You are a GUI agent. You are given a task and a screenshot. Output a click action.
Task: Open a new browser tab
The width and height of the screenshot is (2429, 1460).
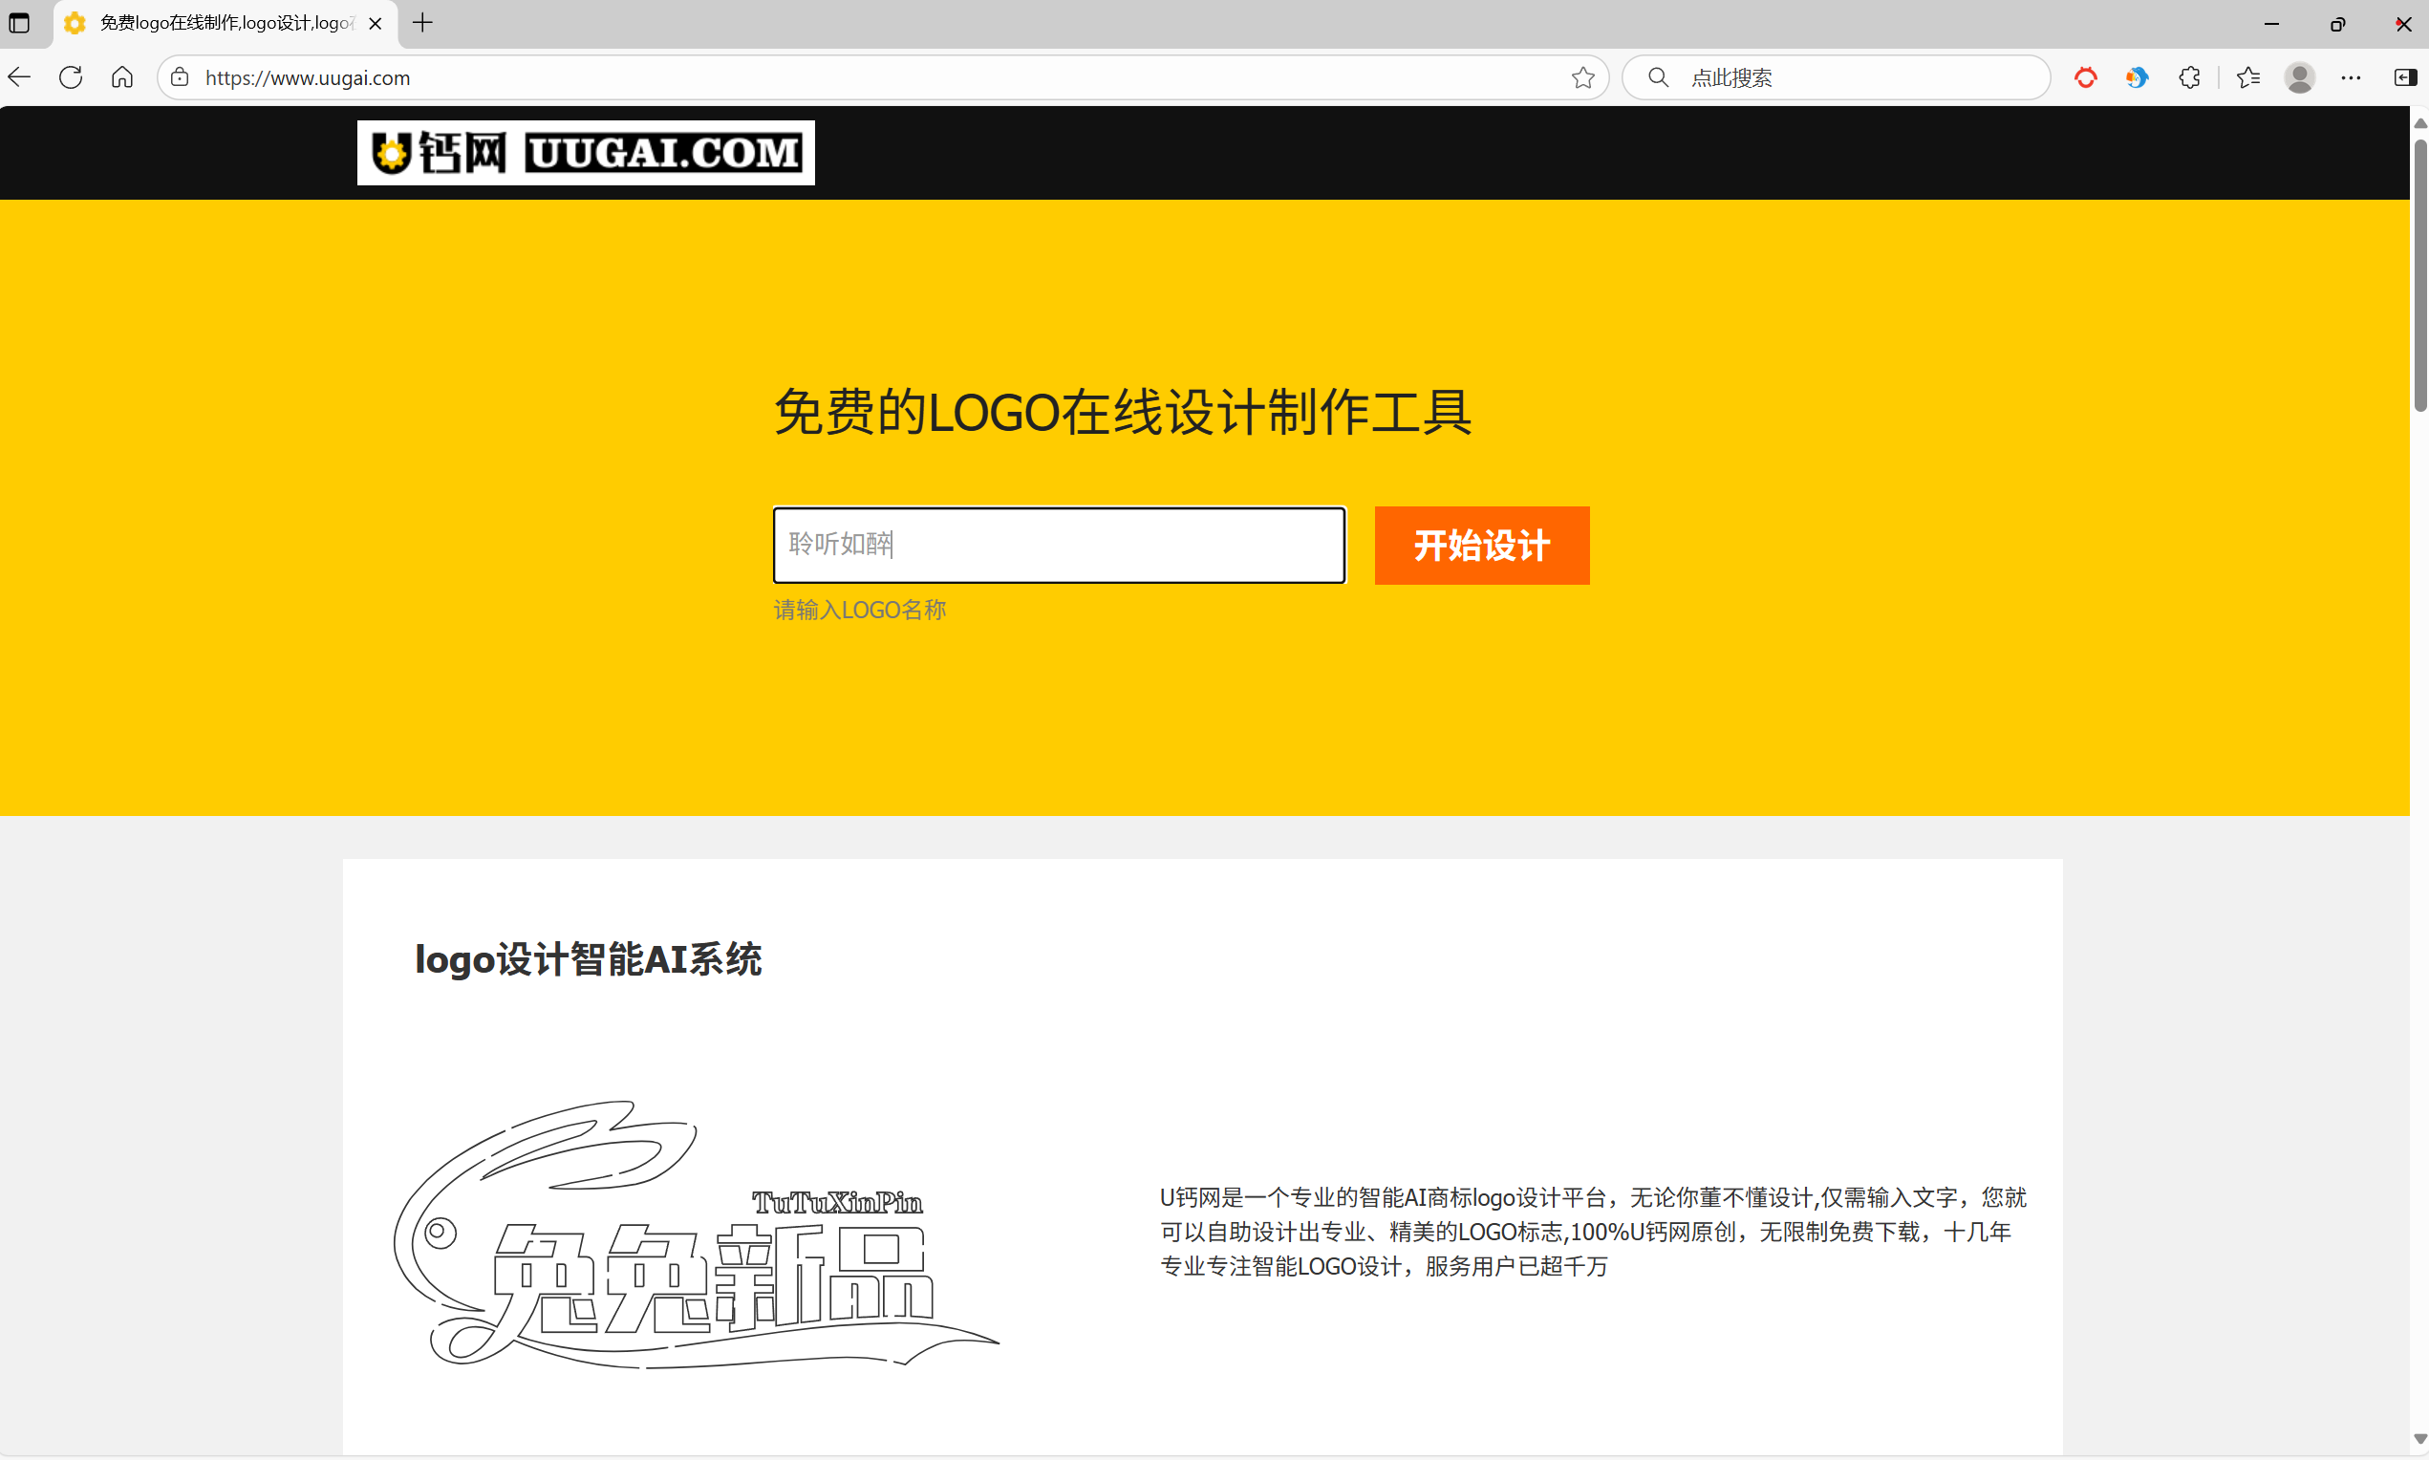coord(423,23)
